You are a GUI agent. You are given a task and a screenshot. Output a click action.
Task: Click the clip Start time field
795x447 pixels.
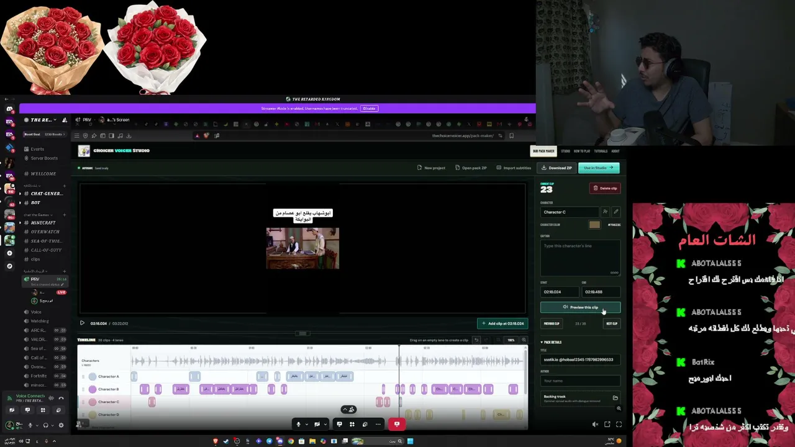point(559,292)
